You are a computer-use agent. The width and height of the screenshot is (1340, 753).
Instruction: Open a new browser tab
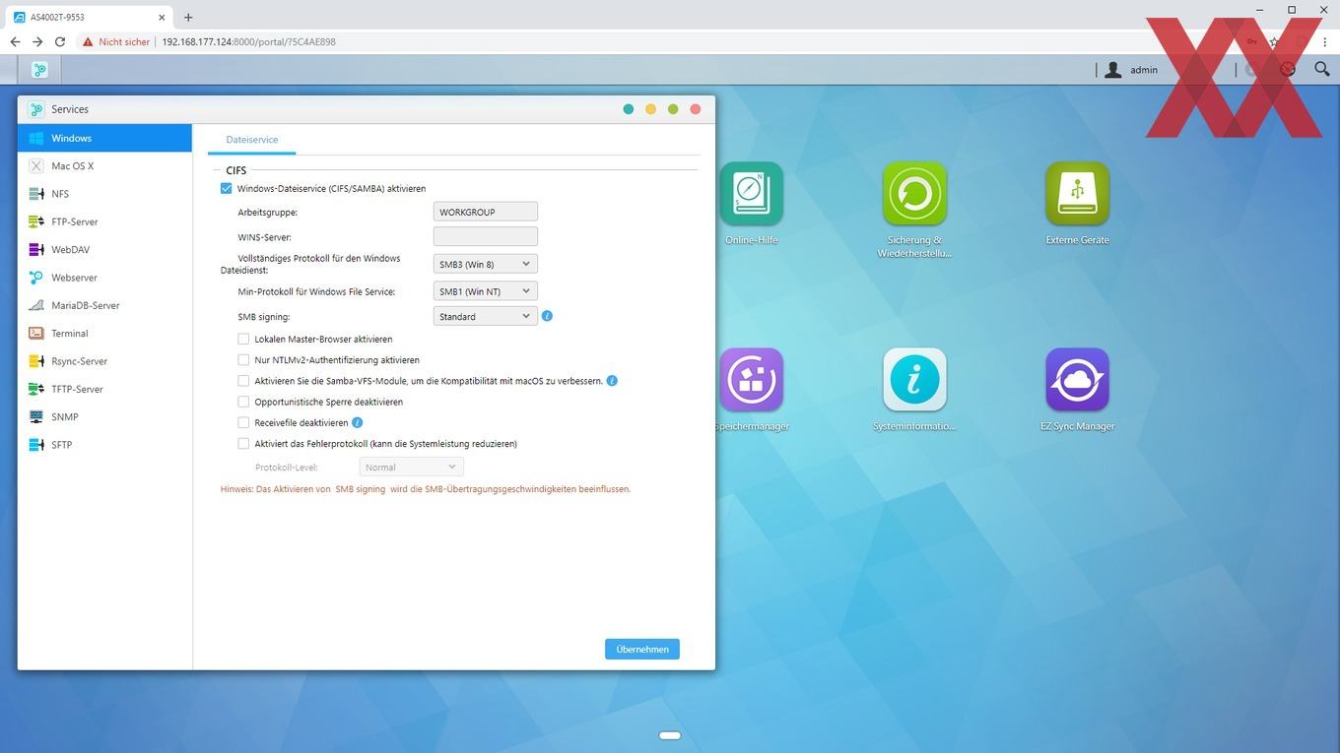click(188, 17)
